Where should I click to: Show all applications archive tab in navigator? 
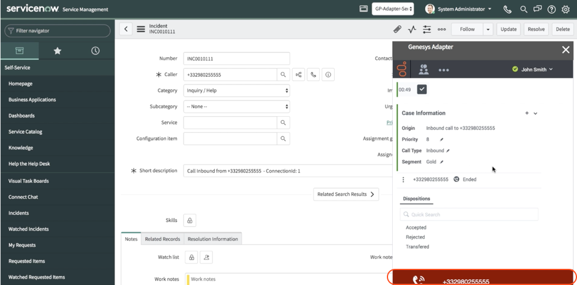tap(20, 51)
